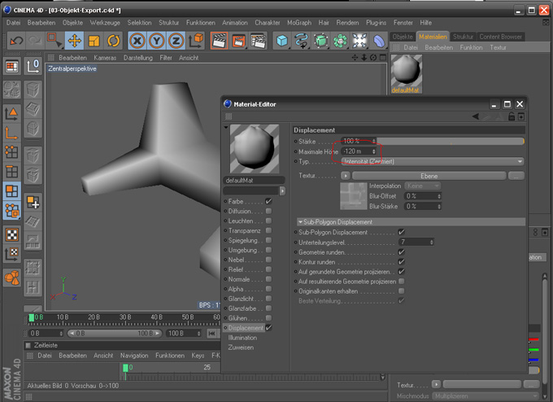Add a cube primitive object icon

click(281, 41)
